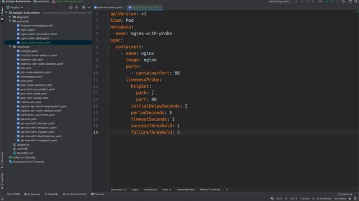Click 'containers' breadcrumb at editor bottom
This screenshot has height=201, width=359.
pyautogui.click(x=151, y=190)
